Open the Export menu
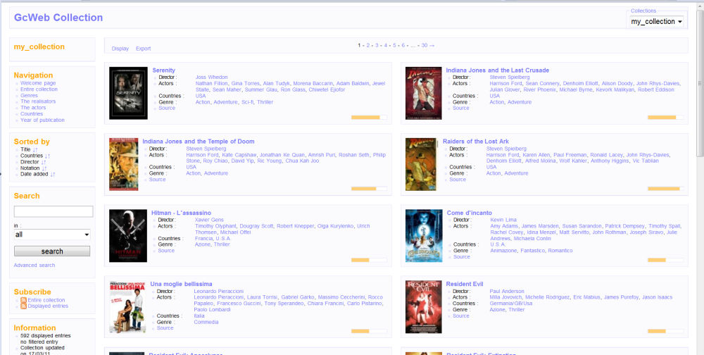Screen dimensions: 704x355 pos(143,49)
